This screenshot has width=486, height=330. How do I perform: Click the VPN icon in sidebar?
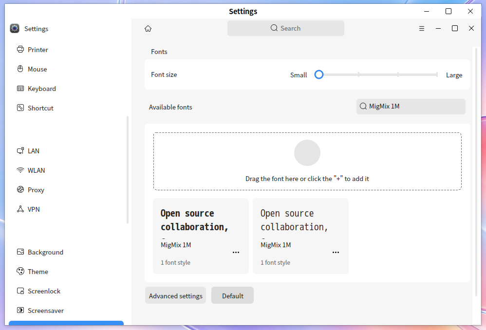20,209
